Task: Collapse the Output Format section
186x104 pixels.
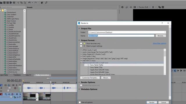Action: tap(79, 40)
